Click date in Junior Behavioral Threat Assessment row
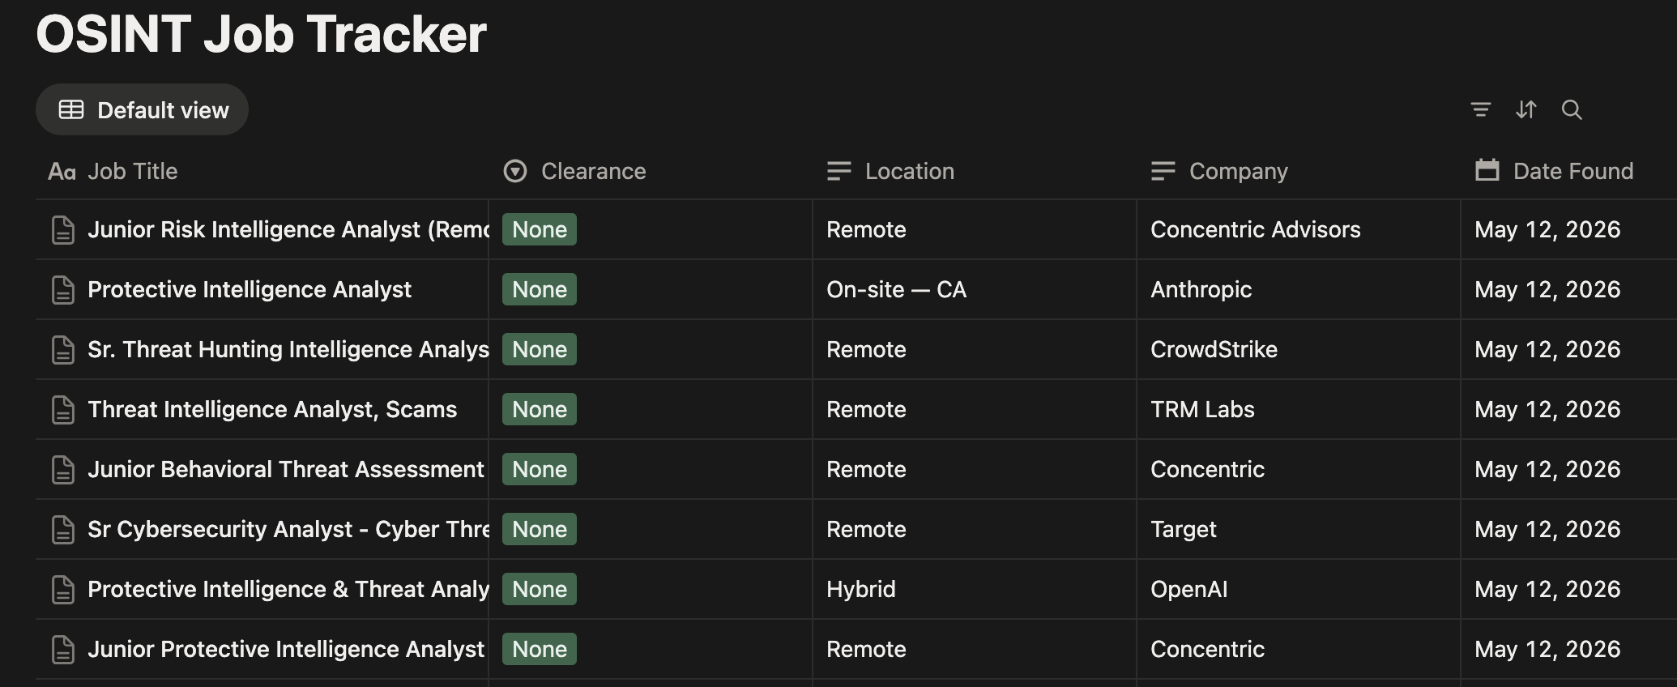 click(1547, 469)
